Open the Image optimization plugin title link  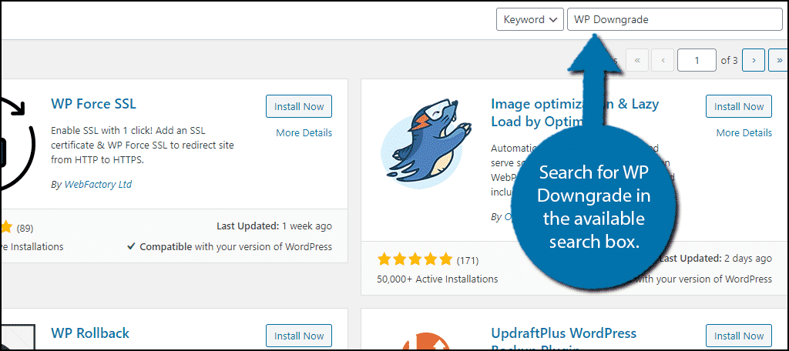[575, 112]
